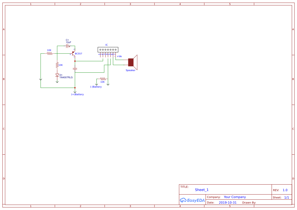Select the D1 1N4007RLG diode symbol
Image resolution: width=297 pixels, height=210 pixels.
(57, 75)
